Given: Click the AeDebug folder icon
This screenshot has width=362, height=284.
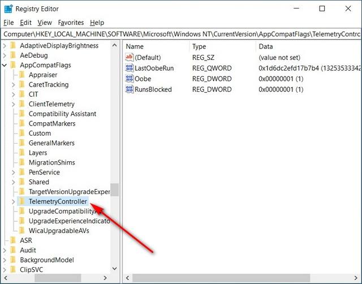Looking at the screenshot, I should point(13,55).
